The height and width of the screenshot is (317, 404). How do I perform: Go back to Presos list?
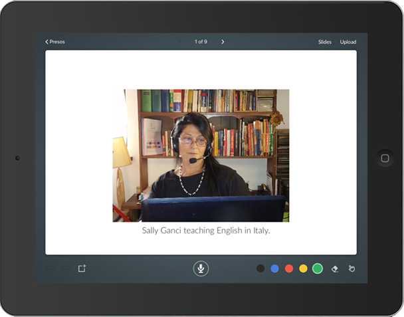point(55,42)
